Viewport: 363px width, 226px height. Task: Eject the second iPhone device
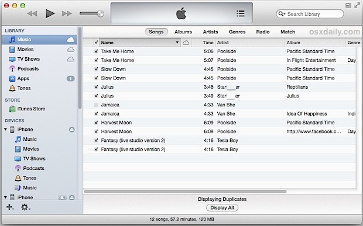point(72,197)
